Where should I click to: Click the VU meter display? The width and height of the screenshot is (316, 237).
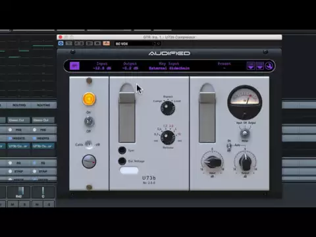pyautogui.click(x=245, y=102)
